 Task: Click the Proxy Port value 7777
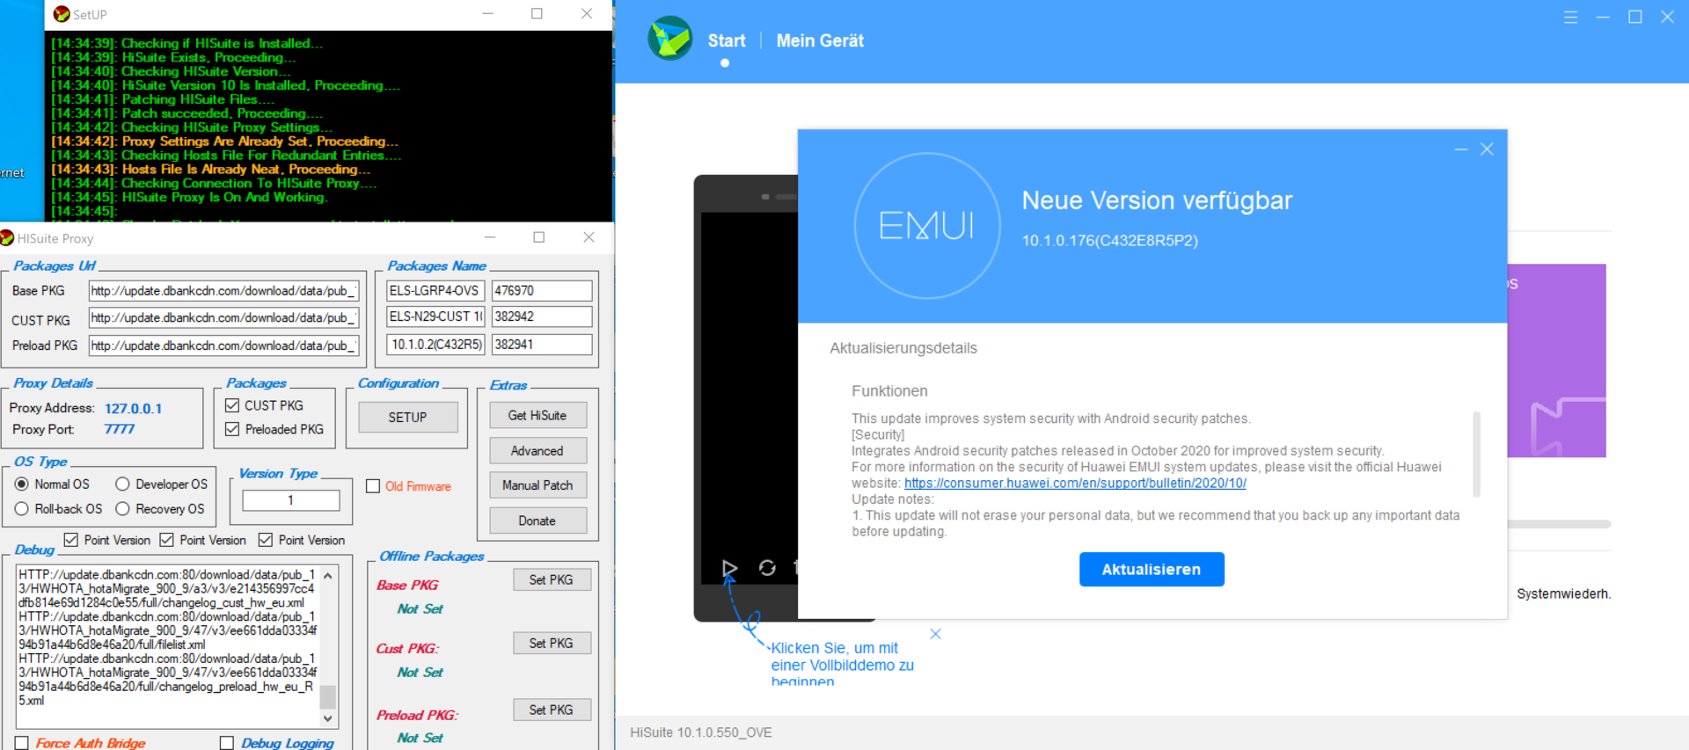pos(119,429)
